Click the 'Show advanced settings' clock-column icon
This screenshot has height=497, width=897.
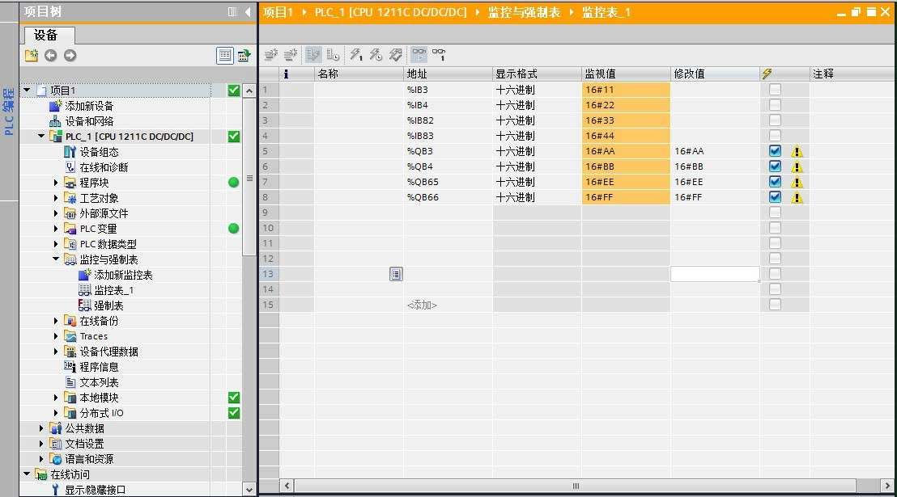(x=332, y=55)
